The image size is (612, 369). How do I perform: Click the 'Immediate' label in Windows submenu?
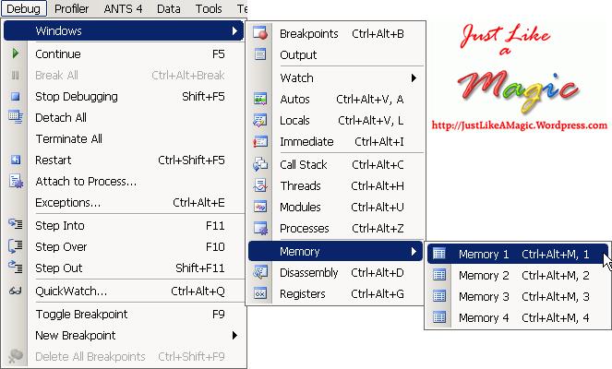[306, 141]
